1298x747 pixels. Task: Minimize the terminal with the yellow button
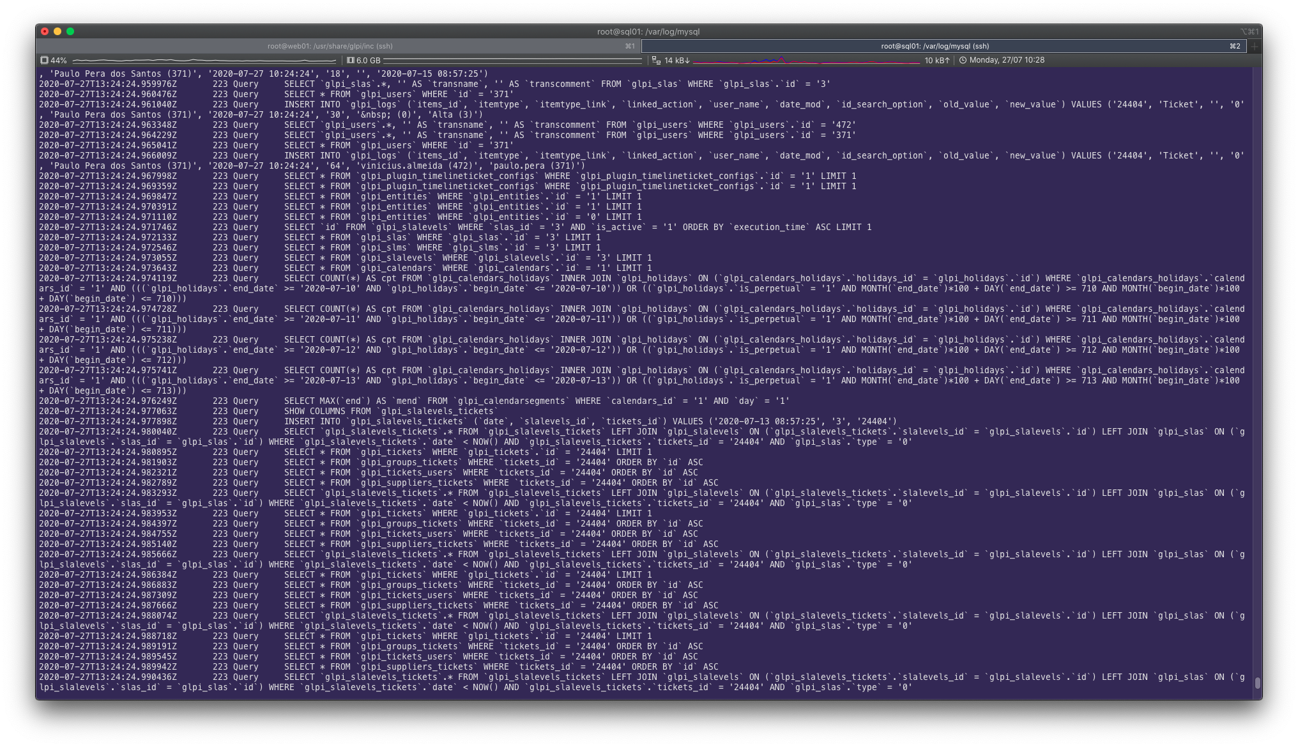pos(57,31)
